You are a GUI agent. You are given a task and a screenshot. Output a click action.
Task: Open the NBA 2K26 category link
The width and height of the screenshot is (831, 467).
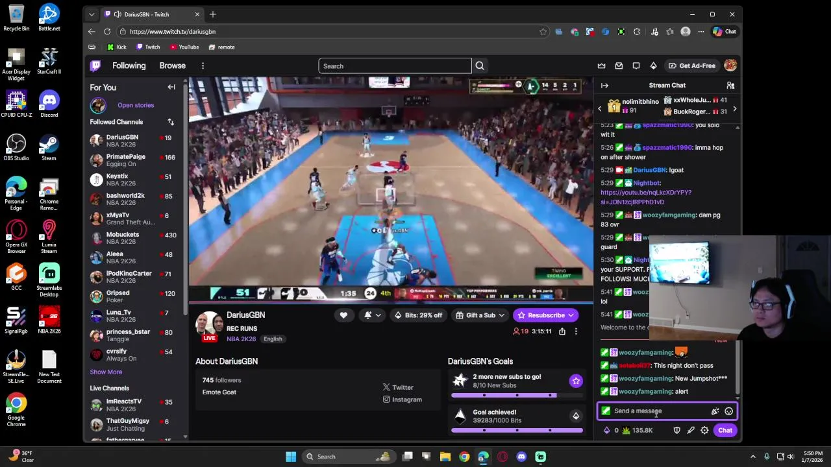[x=241, y=339]
